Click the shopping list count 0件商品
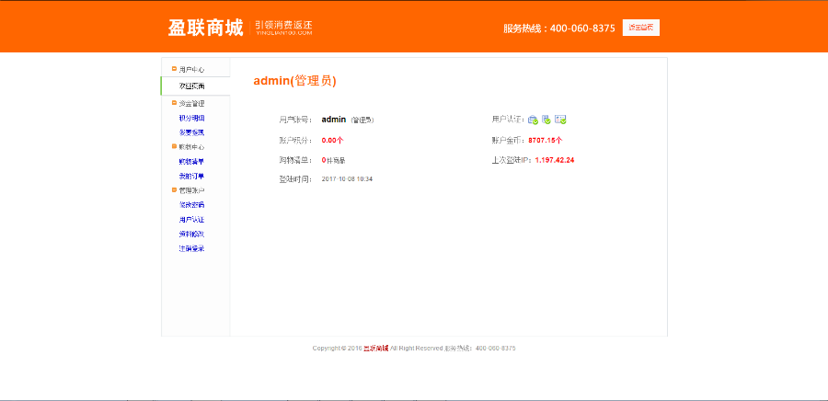 (x=334, y=160)
